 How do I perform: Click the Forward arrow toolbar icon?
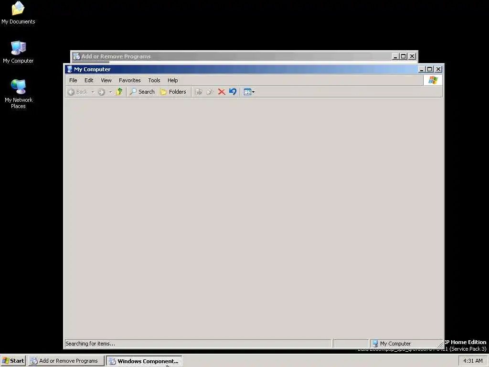point(101,92)
